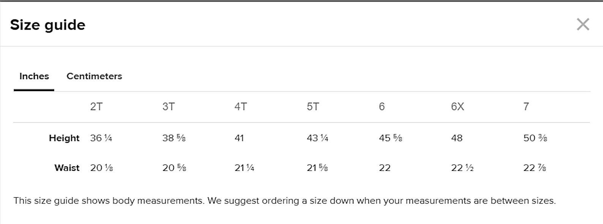This screenshot has height=224, width=603.
Task: Click the 50 ⅜ height value
Action: 535,138
